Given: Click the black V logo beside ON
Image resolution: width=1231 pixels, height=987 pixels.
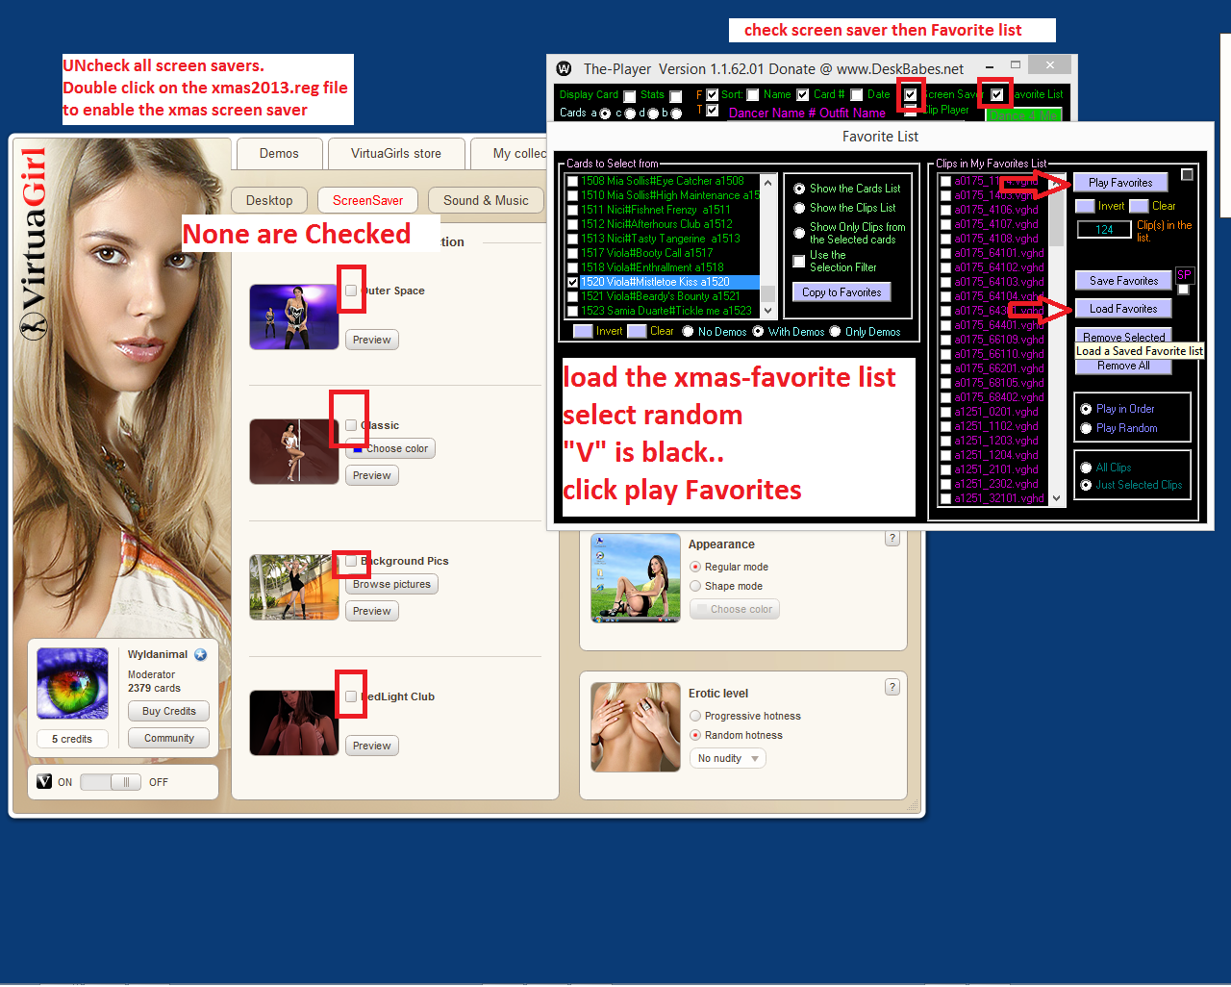Looking at the screenshot, I should pos(44,781).
